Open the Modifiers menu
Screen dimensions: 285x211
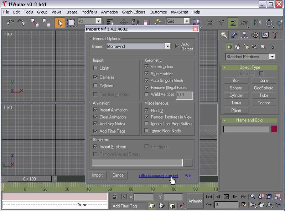click(89, 12)
